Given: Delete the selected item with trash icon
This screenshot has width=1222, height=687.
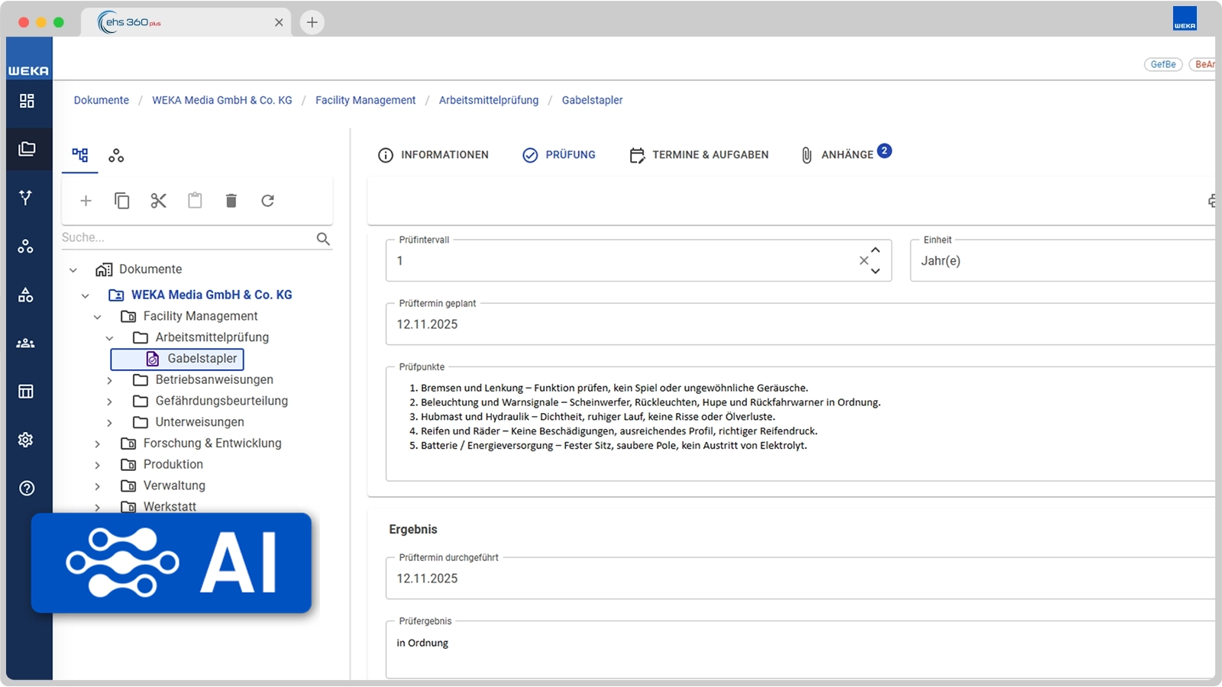Looking at the screenshot, I should pyautogui.click(x=231, y=201).
